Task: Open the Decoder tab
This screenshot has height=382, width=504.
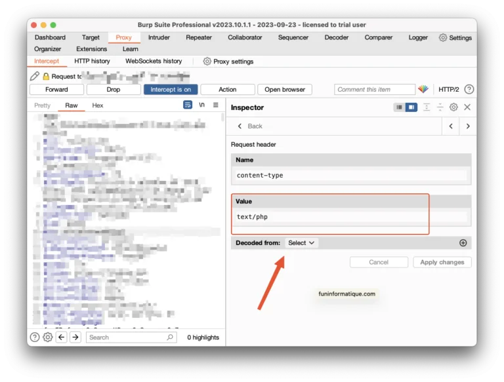Action: (x=337, y=37)
